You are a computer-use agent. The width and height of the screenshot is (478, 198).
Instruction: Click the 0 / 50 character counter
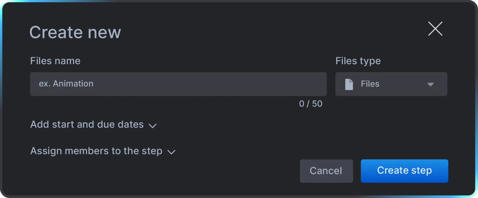pos(311,104)
